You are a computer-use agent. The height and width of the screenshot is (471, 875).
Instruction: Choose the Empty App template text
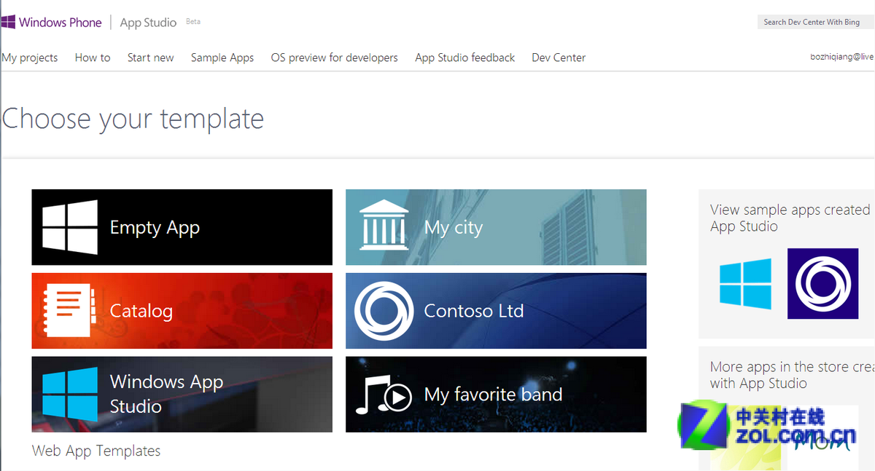[x=155, y=228]
